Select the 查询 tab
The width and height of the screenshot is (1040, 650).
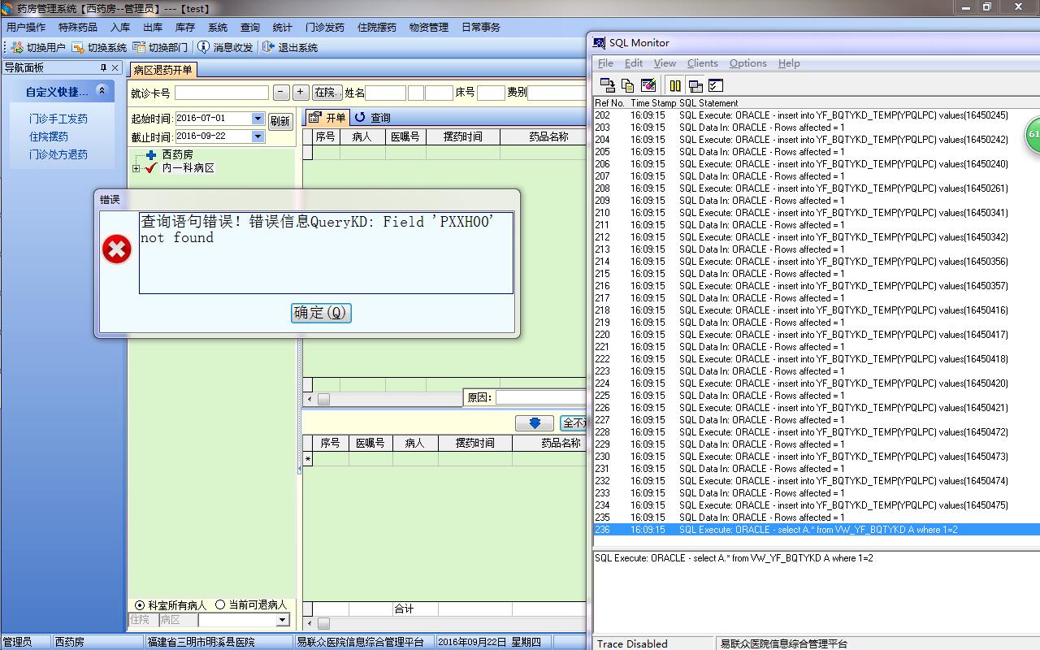[x=373, y=118]
